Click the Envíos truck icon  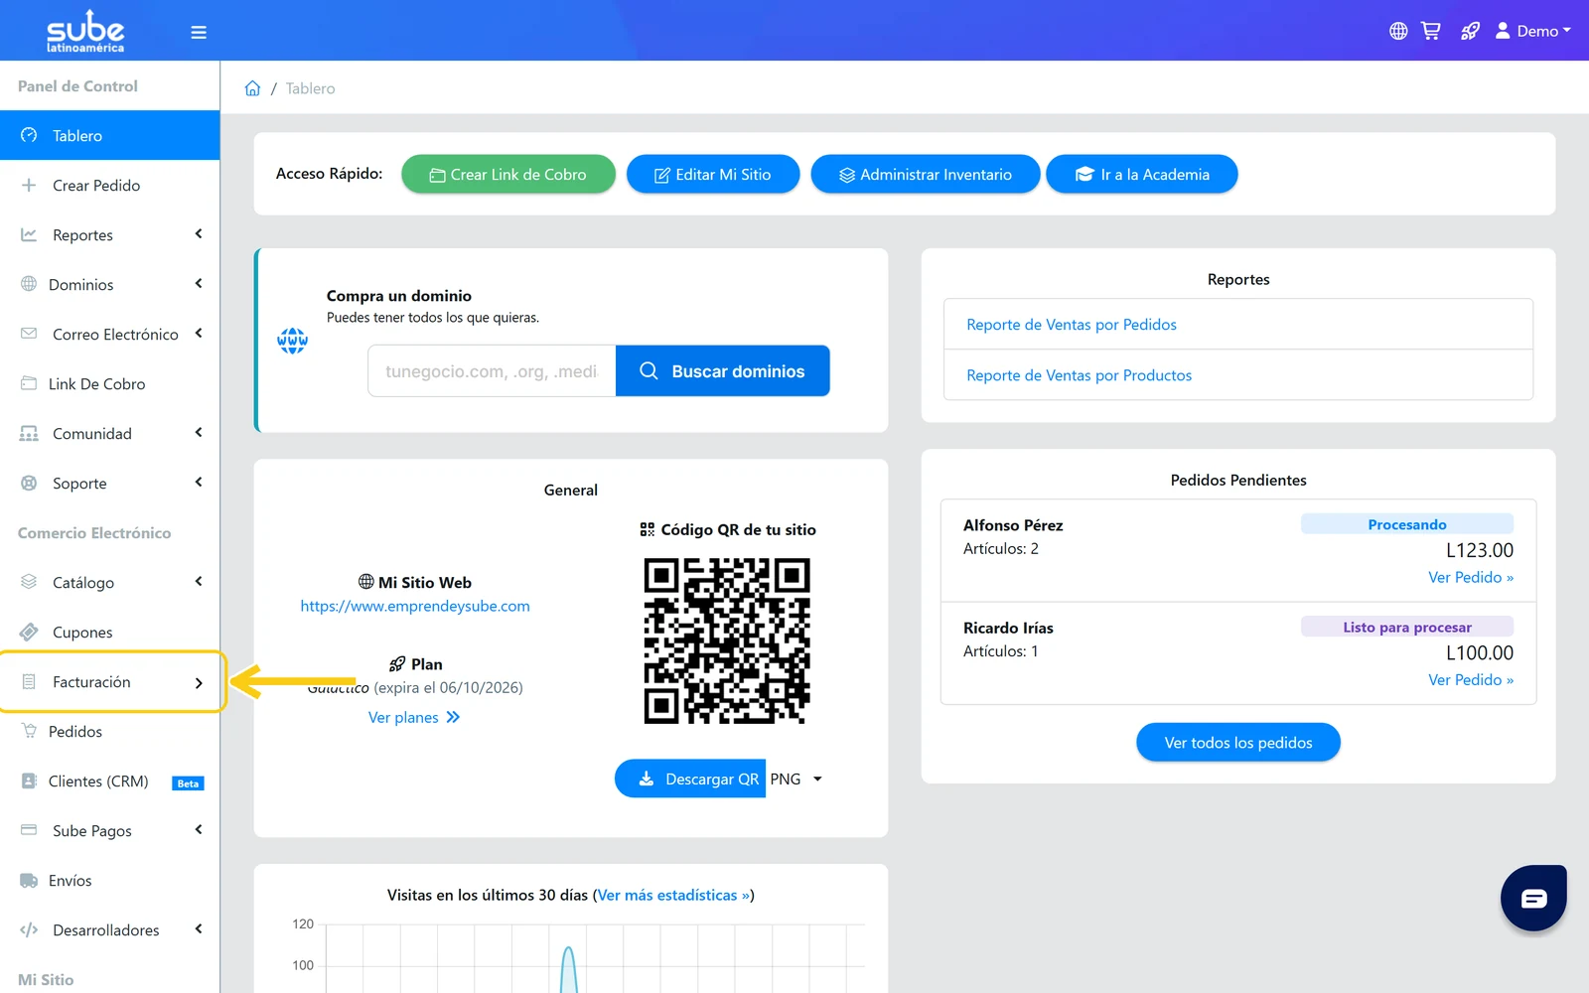[29, 880]
